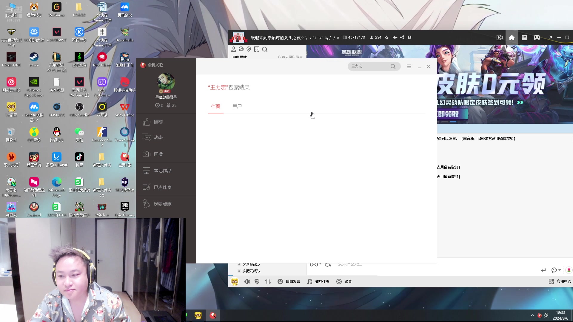Click the 录音 record button in YY

coord(344,282)
